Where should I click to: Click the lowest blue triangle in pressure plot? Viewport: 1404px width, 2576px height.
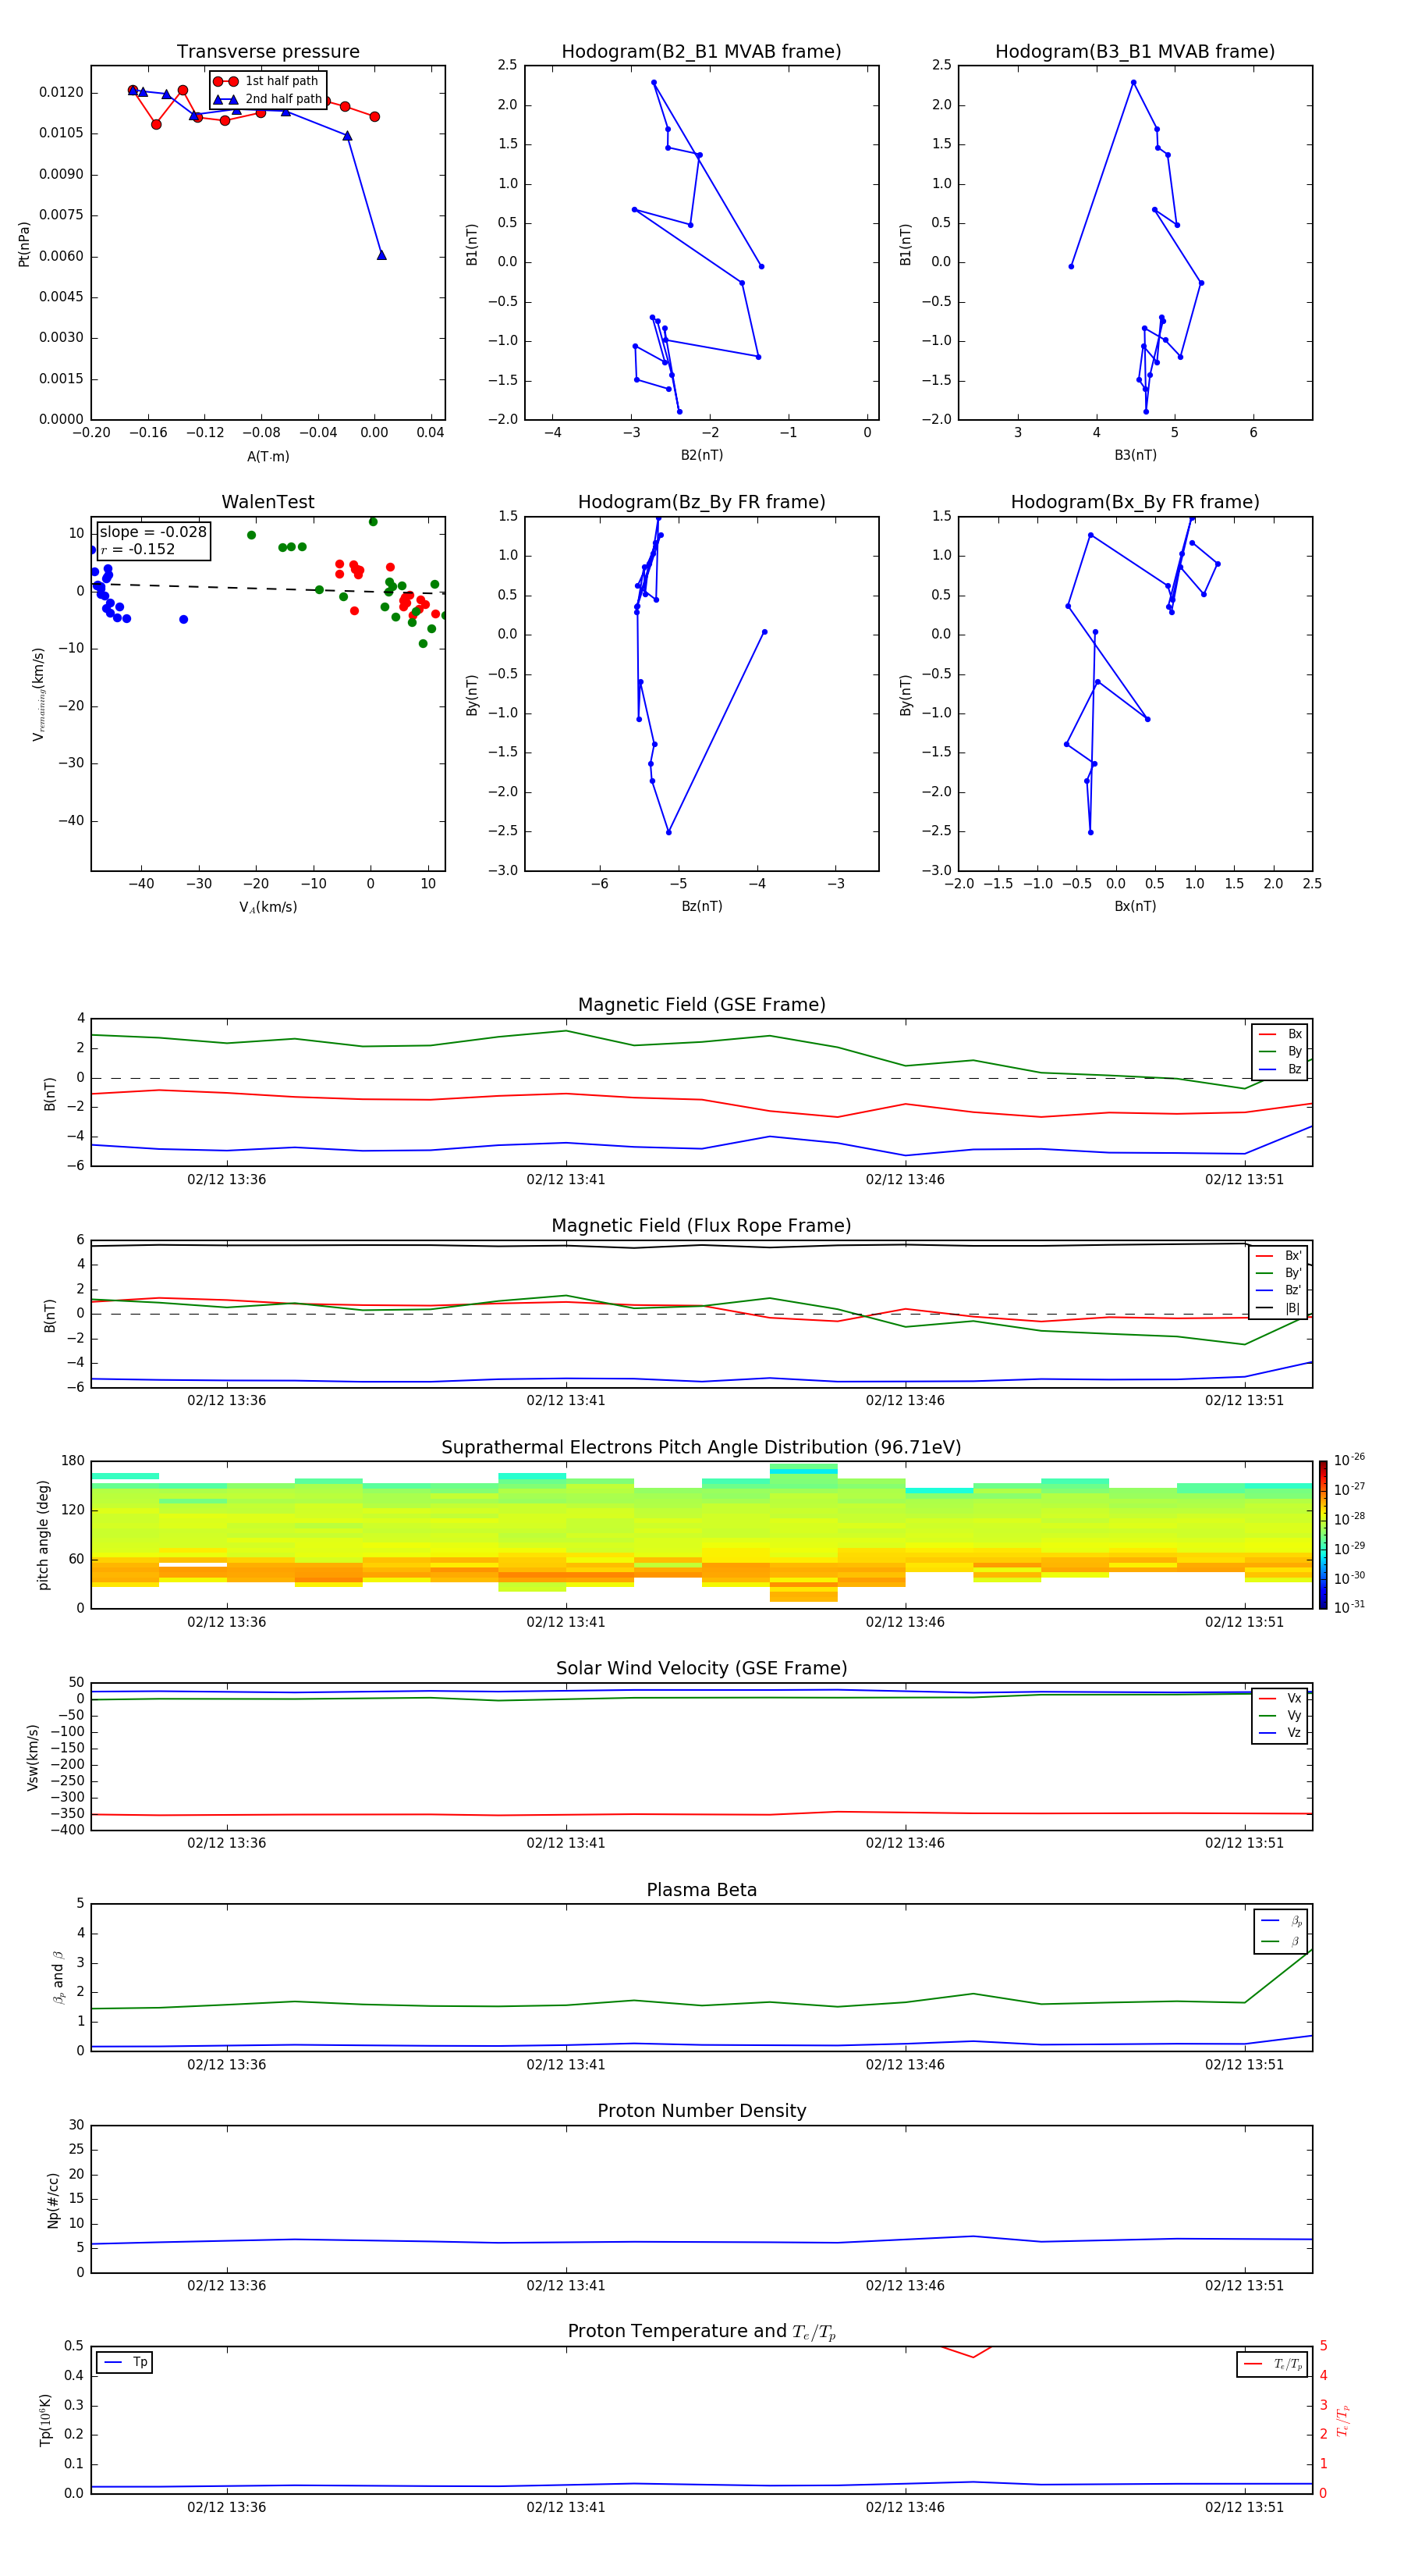[381, 255]
